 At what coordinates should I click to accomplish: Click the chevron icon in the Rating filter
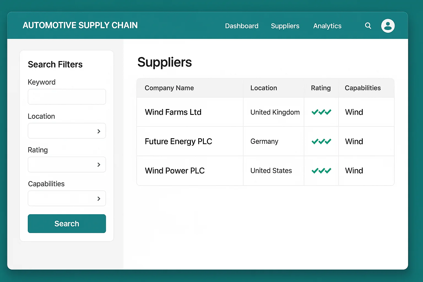point(99,165)
